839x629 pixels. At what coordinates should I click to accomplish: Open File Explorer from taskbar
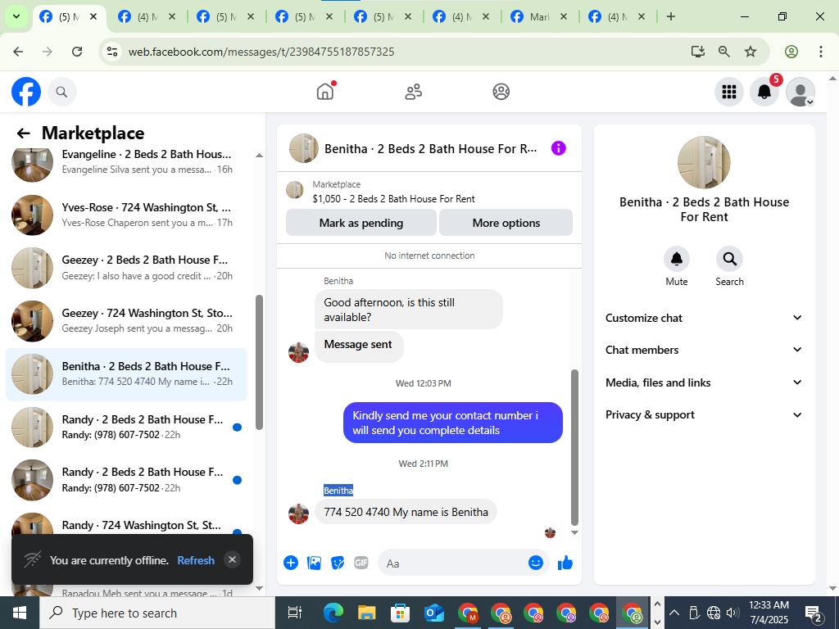point(366,613)
